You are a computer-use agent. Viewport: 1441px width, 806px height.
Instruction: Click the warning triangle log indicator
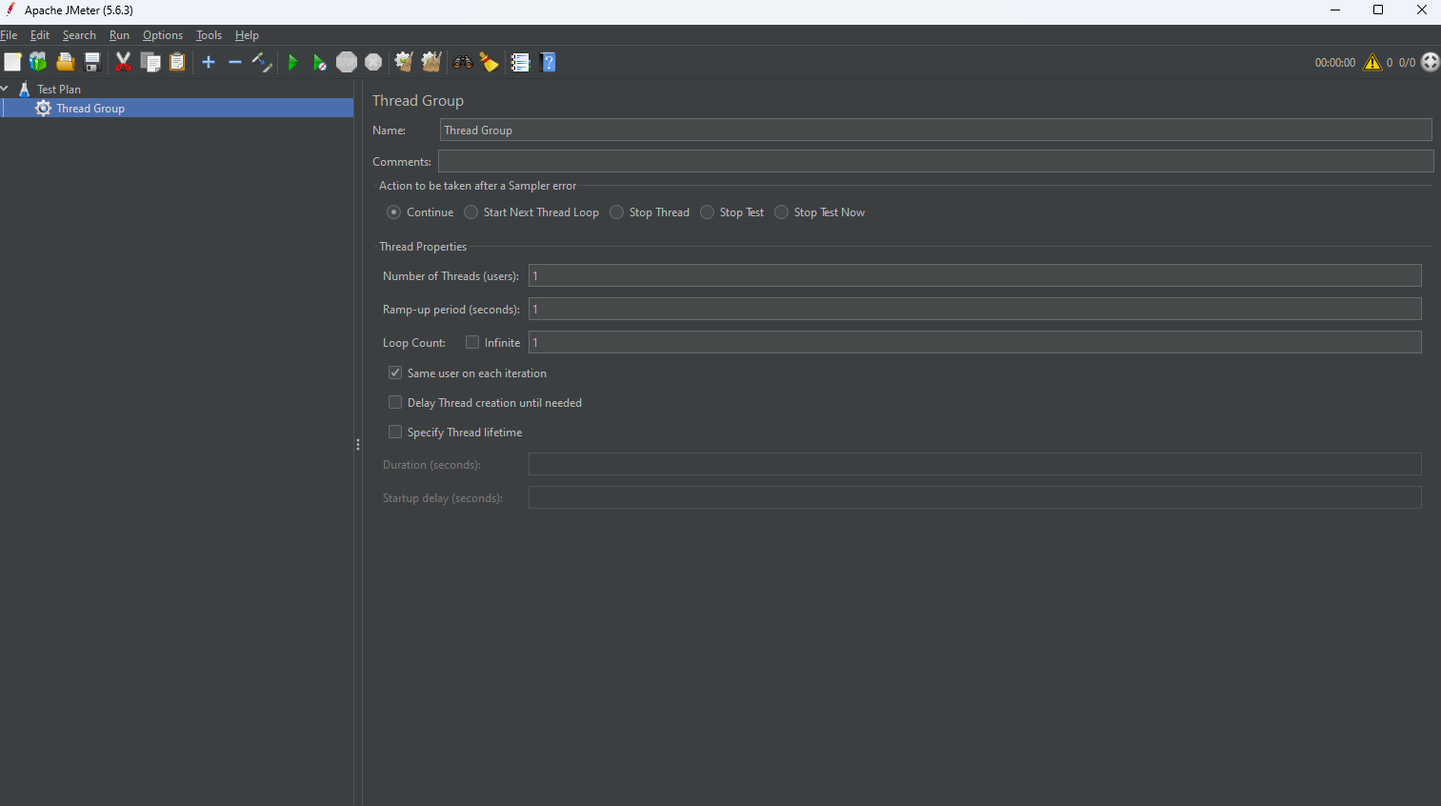coord(1372,62)
